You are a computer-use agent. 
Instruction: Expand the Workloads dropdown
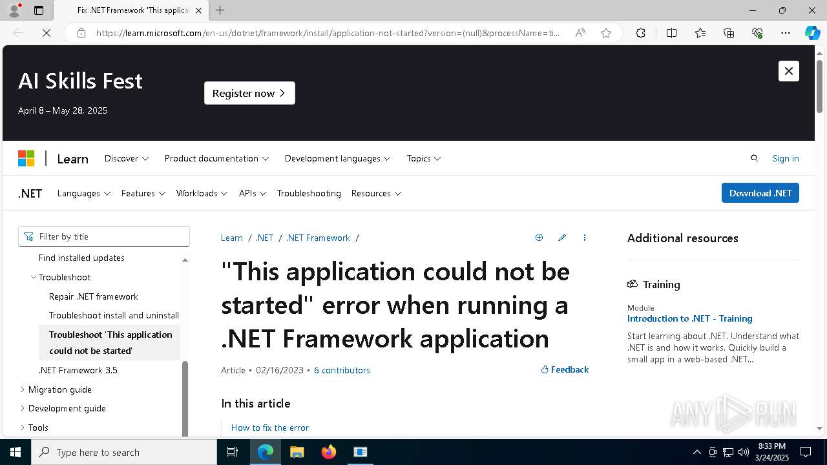(x=202, y=193)
